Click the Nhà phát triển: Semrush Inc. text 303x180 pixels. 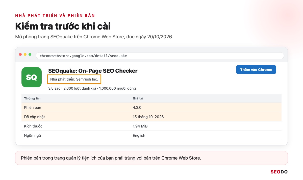click(x=74, y=79)
